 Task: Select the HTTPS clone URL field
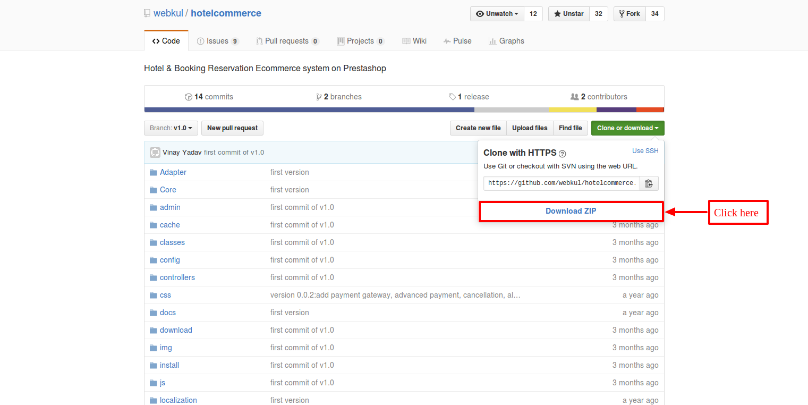point(562,183)
